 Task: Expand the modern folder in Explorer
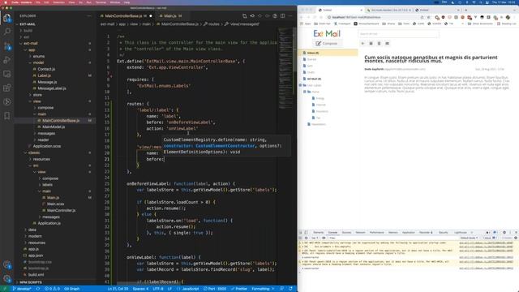click(35, 236)
